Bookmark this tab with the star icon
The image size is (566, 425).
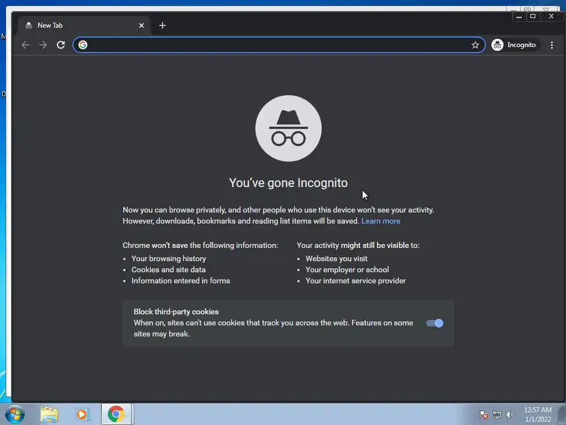[x=475, y=45]
